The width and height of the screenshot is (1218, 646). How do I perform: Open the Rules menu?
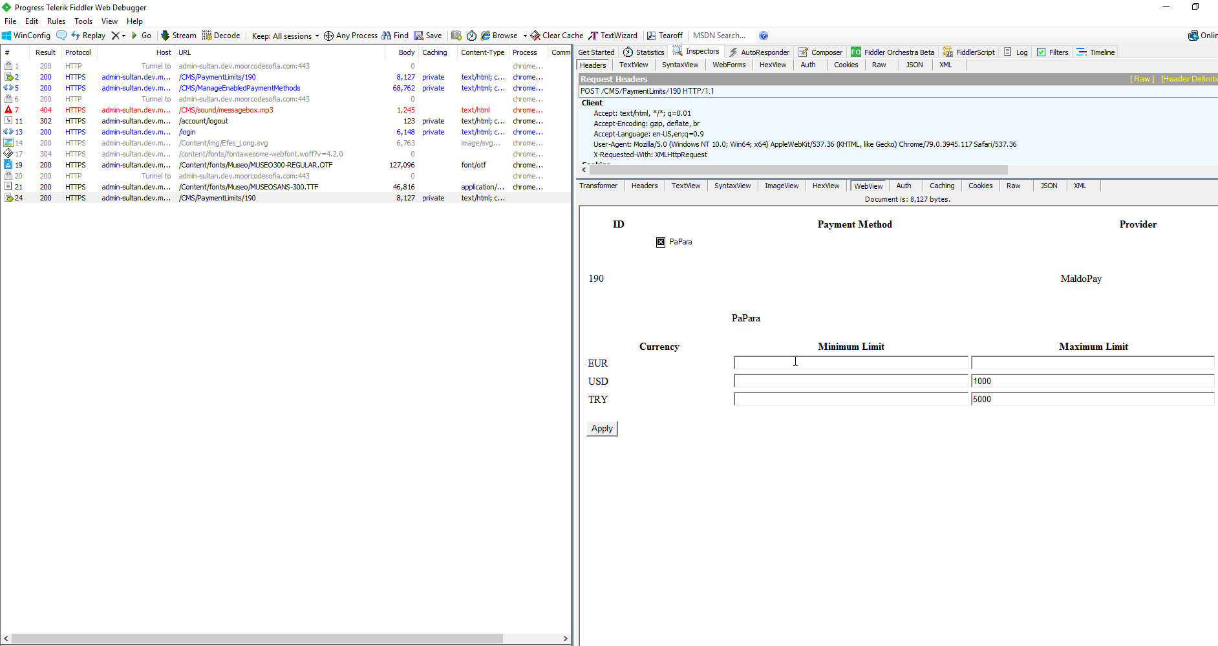click(x=56, y=21)
